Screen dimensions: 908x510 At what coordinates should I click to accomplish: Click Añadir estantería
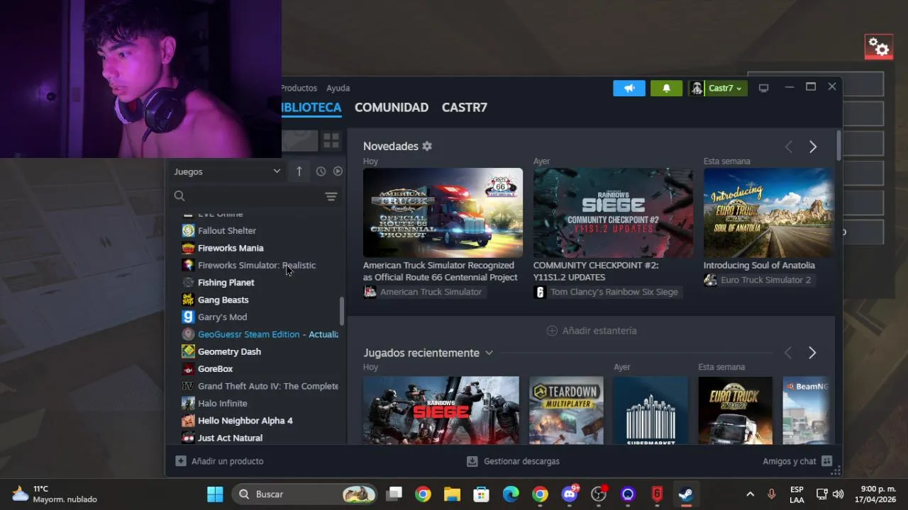point(592,331)
